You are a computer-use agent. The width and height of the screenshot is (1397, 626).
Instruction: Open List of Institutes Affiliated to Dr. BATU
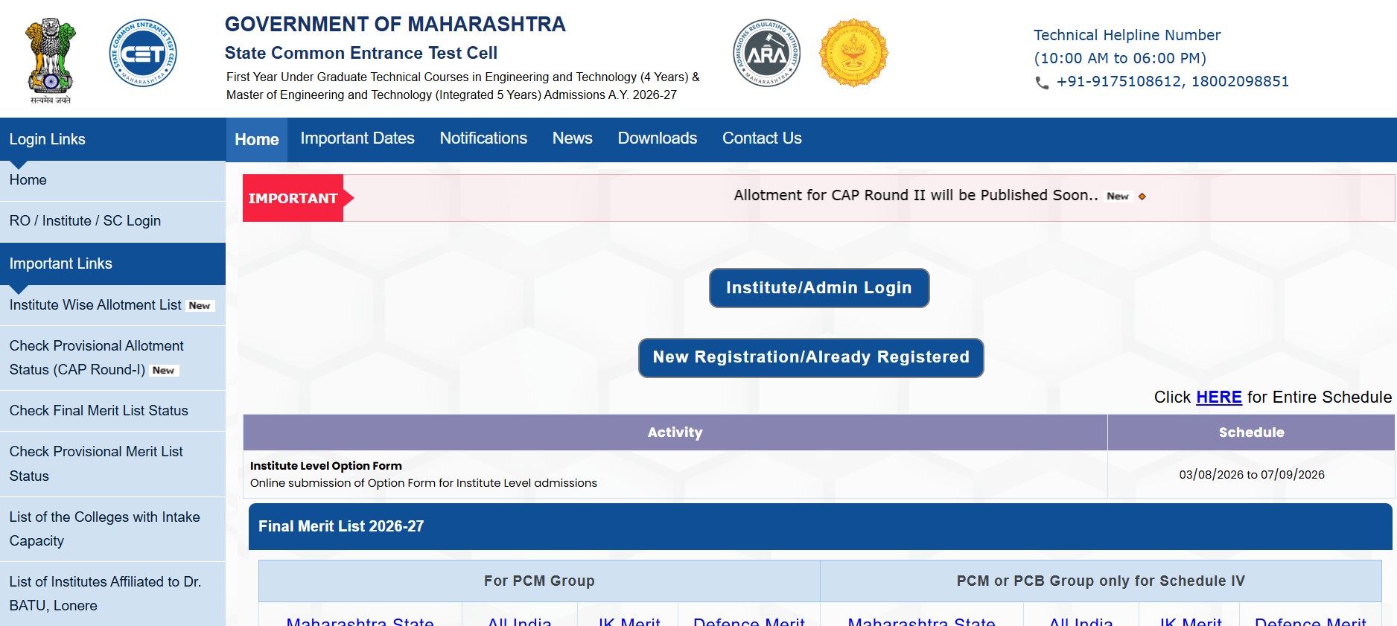(112, 594)
